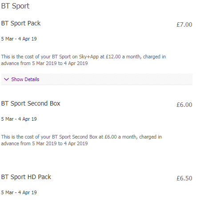This screenshot has width=200, height=200.
Task: Select the £6.50 HD Pack price
Action: pyautogui.click(x=184, y=178)
